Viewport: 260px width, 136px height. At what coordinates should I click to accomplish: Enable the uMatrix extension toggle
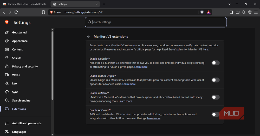(215, 97)
